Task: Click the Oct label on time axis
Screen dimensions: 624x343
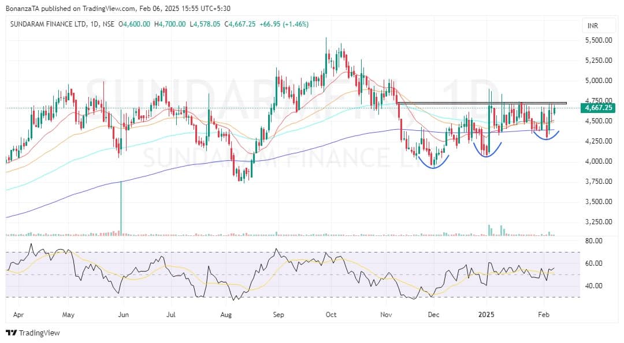Action: [x=330, y=315]
